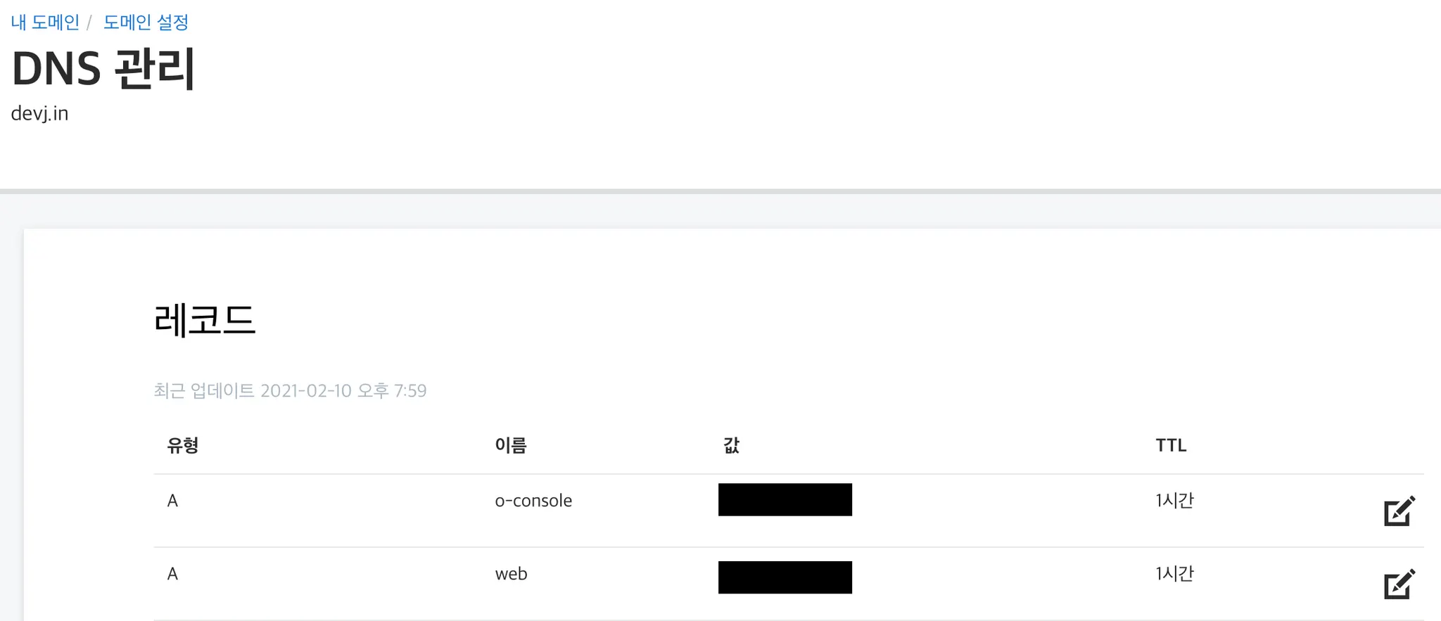Image resolution: width=1441 pixels, height=621 pixels.
Task: Click edit icon for o-console record
Action: [x=1399, y=511]
